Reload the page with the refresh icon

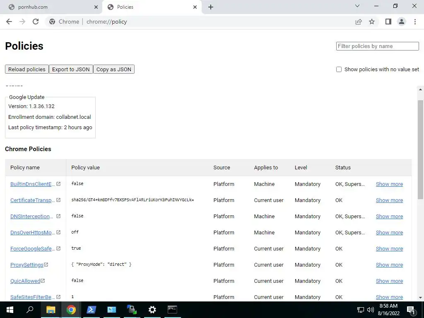pos(36,22)
